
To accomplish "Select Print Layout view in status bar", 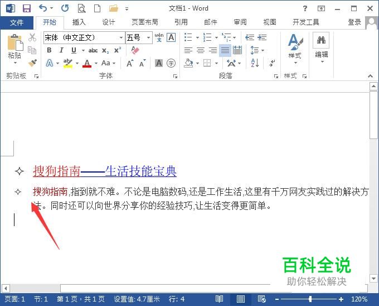I will point(241,299).
